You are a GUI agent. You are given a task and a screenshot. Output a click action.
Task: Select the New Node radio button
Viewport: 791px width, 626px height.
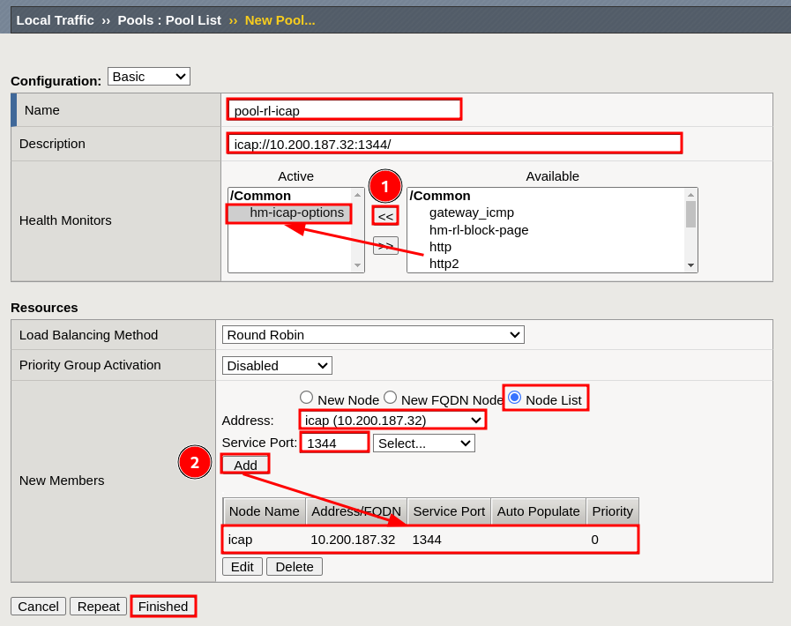[307, 398]
